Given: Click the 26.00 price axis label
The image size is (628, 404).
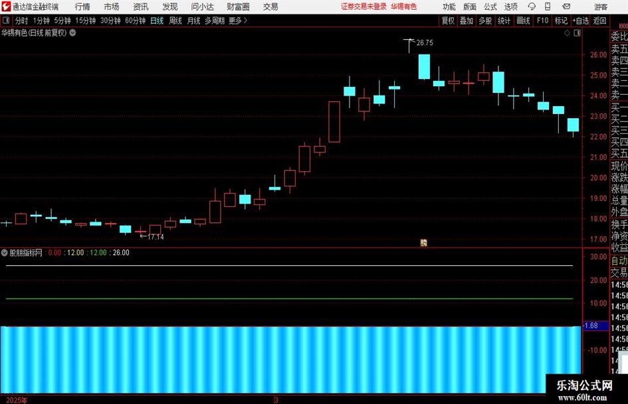Looking at the screenshot, I should [598, 55].
